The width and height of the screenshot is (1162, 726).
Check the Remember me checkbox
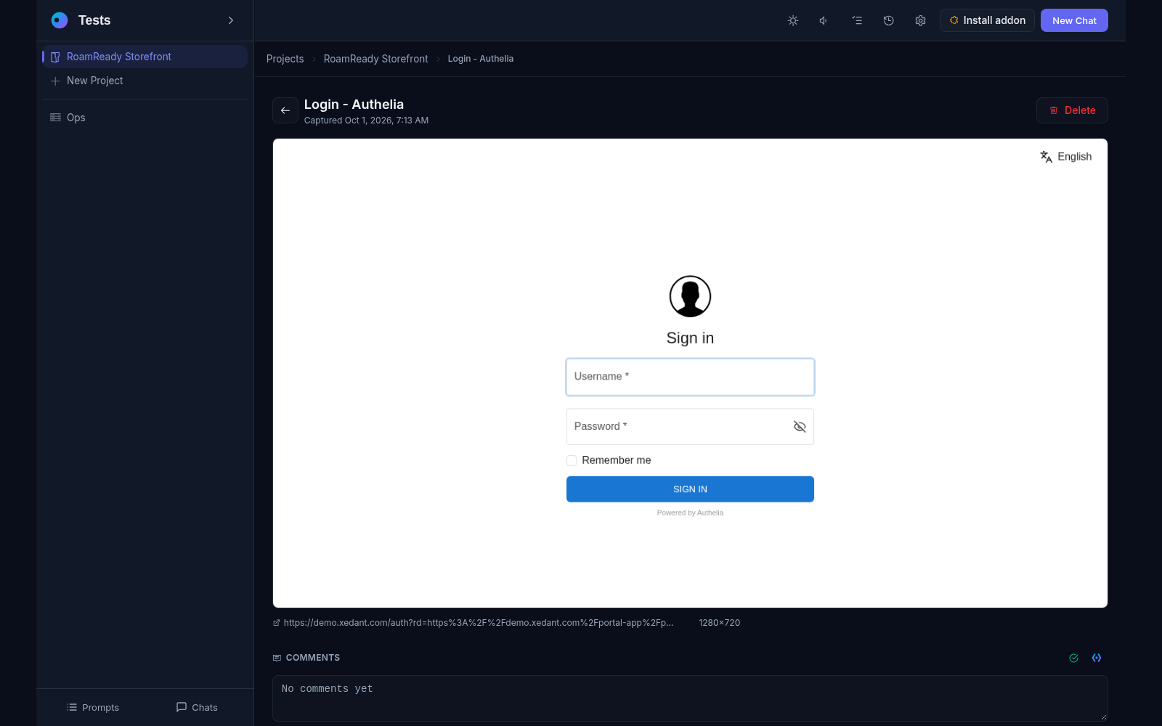pos(572,460)
